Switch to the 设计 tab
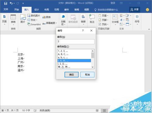The height and width of the screenshot is (113, 152). 36,9
